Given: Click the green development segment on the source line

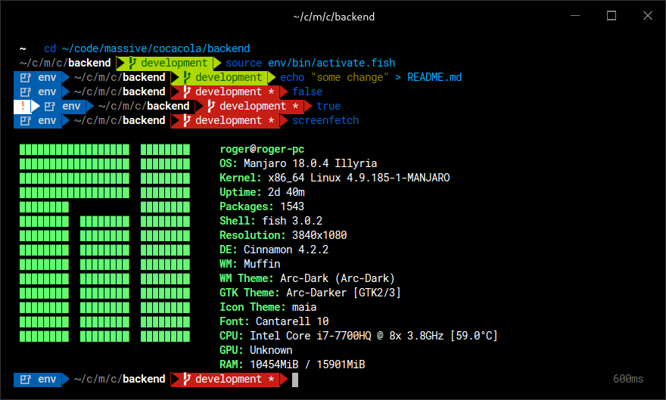Looking at the screenshot, I should (x=168, y=63).
